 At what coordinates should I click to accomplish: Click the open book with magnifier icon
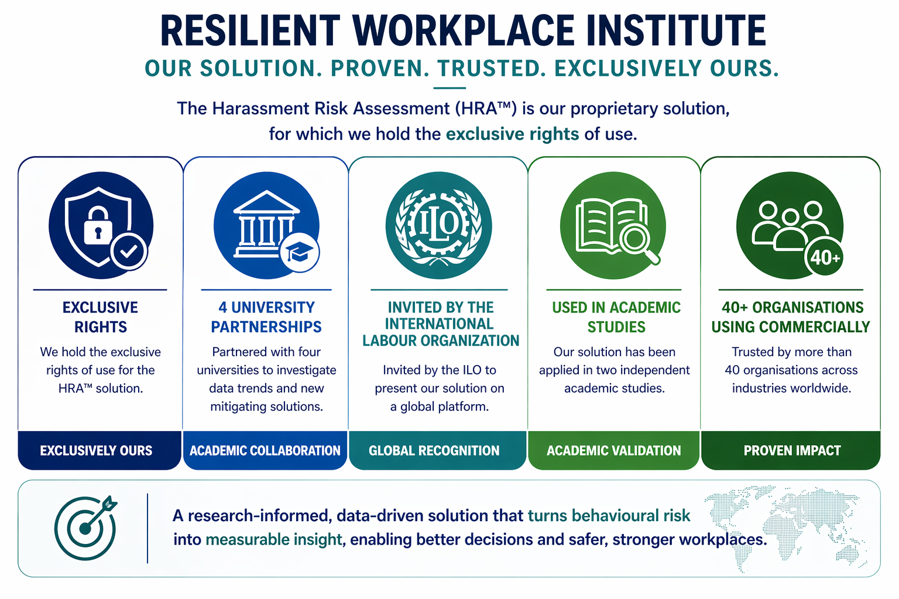613,225
